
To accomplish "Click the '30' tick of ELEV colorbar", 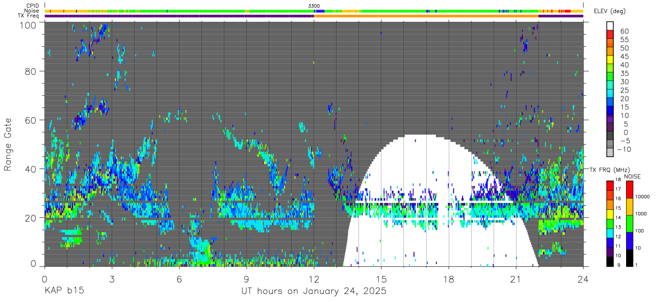I will click(x=623, y=81).
